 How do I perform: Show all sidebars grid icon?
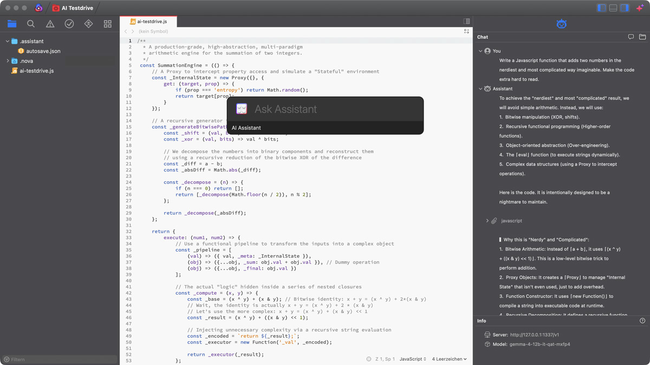pyautogui.click(x=108, y=24)
